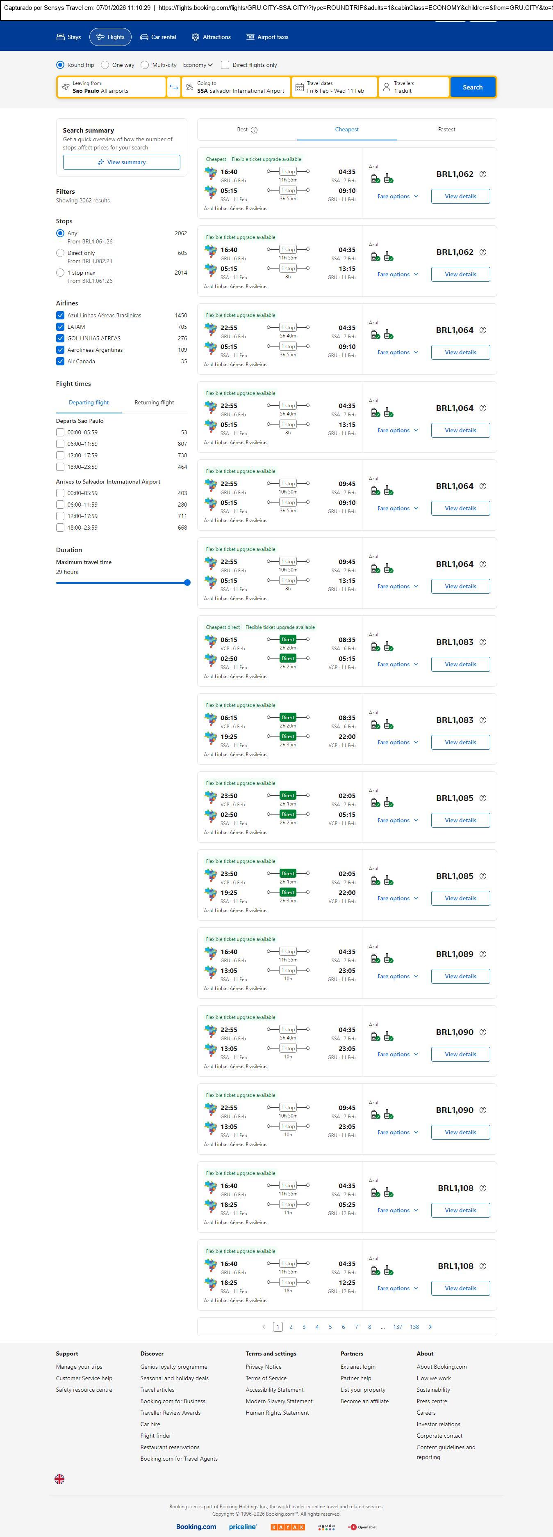The image size is (553, 1537).
Task: Enable Direct flights only checkbox
Action: click(225, 65)
